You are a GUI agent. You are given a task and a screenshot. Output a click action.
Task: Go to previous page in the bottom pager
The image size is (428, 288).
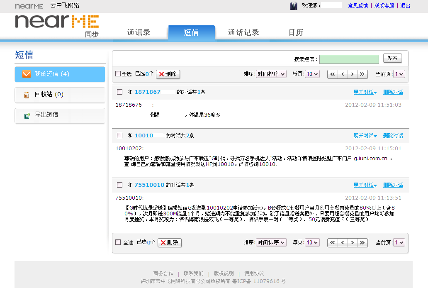click(x=343, y=242)
